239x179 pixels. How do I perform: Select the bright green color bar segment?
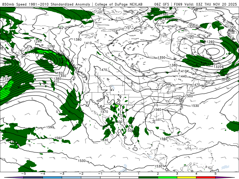point(168,178)
